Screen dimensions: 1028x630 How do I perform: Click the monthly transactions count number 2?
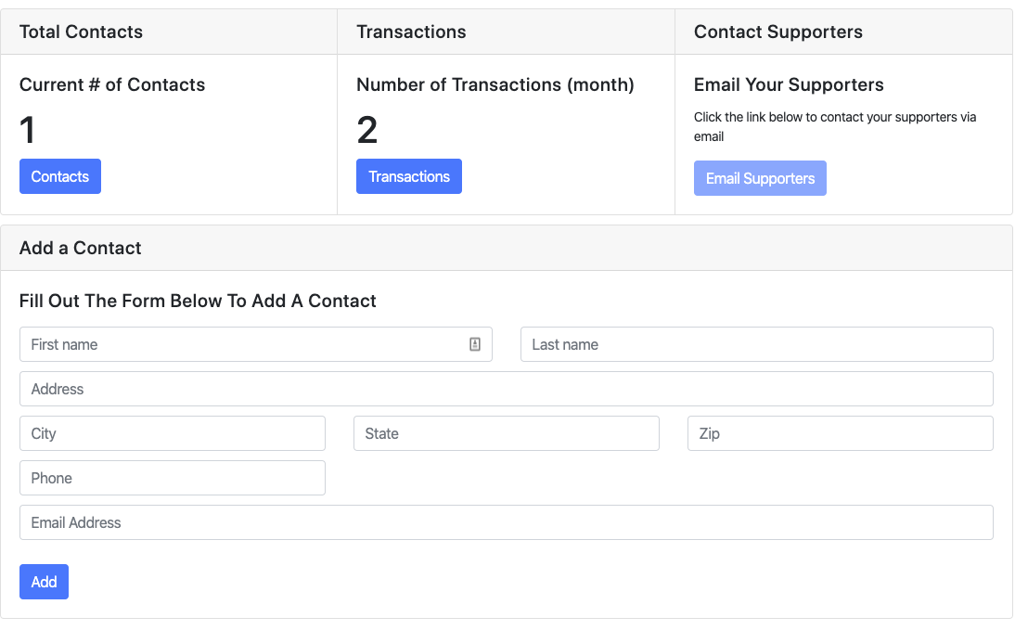[366, 131]
